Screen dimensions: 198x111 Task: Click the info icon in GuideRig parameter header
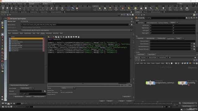click(194, 18)
